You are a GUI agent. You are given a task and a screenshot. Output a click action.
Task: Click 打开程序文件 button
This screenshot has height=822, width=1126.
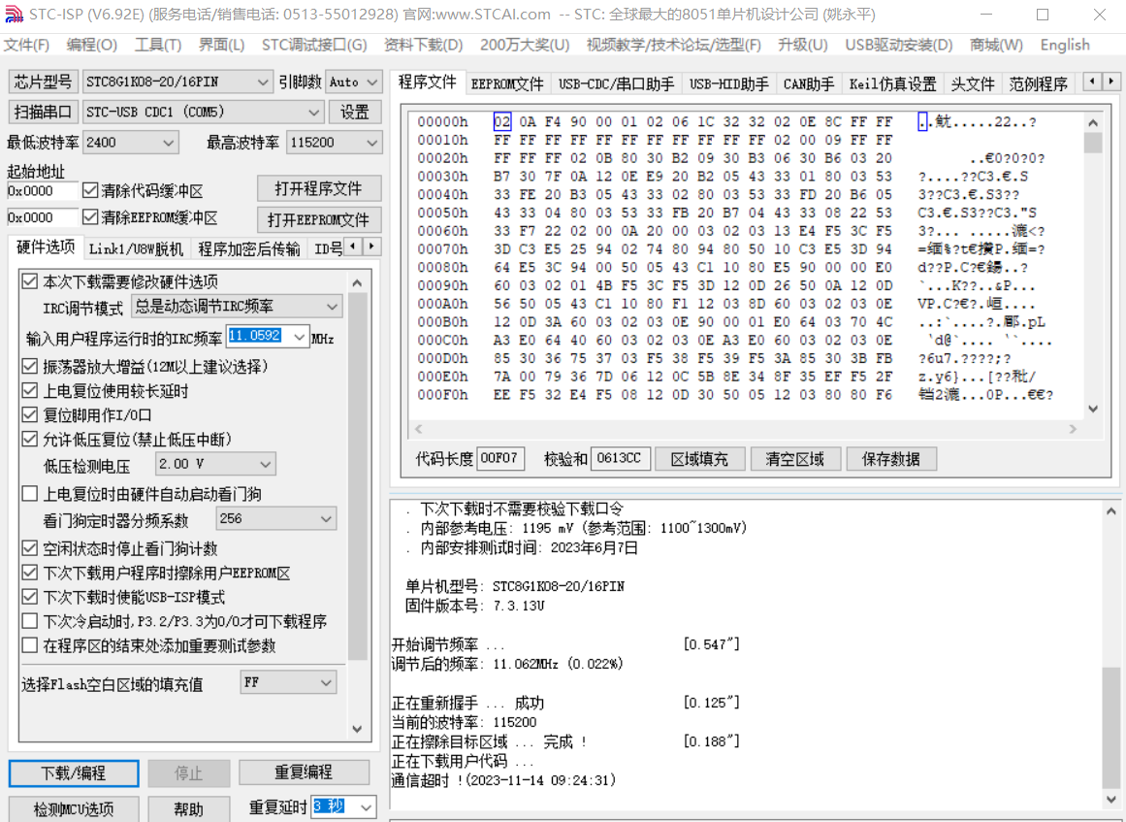[x=319, y=189]
